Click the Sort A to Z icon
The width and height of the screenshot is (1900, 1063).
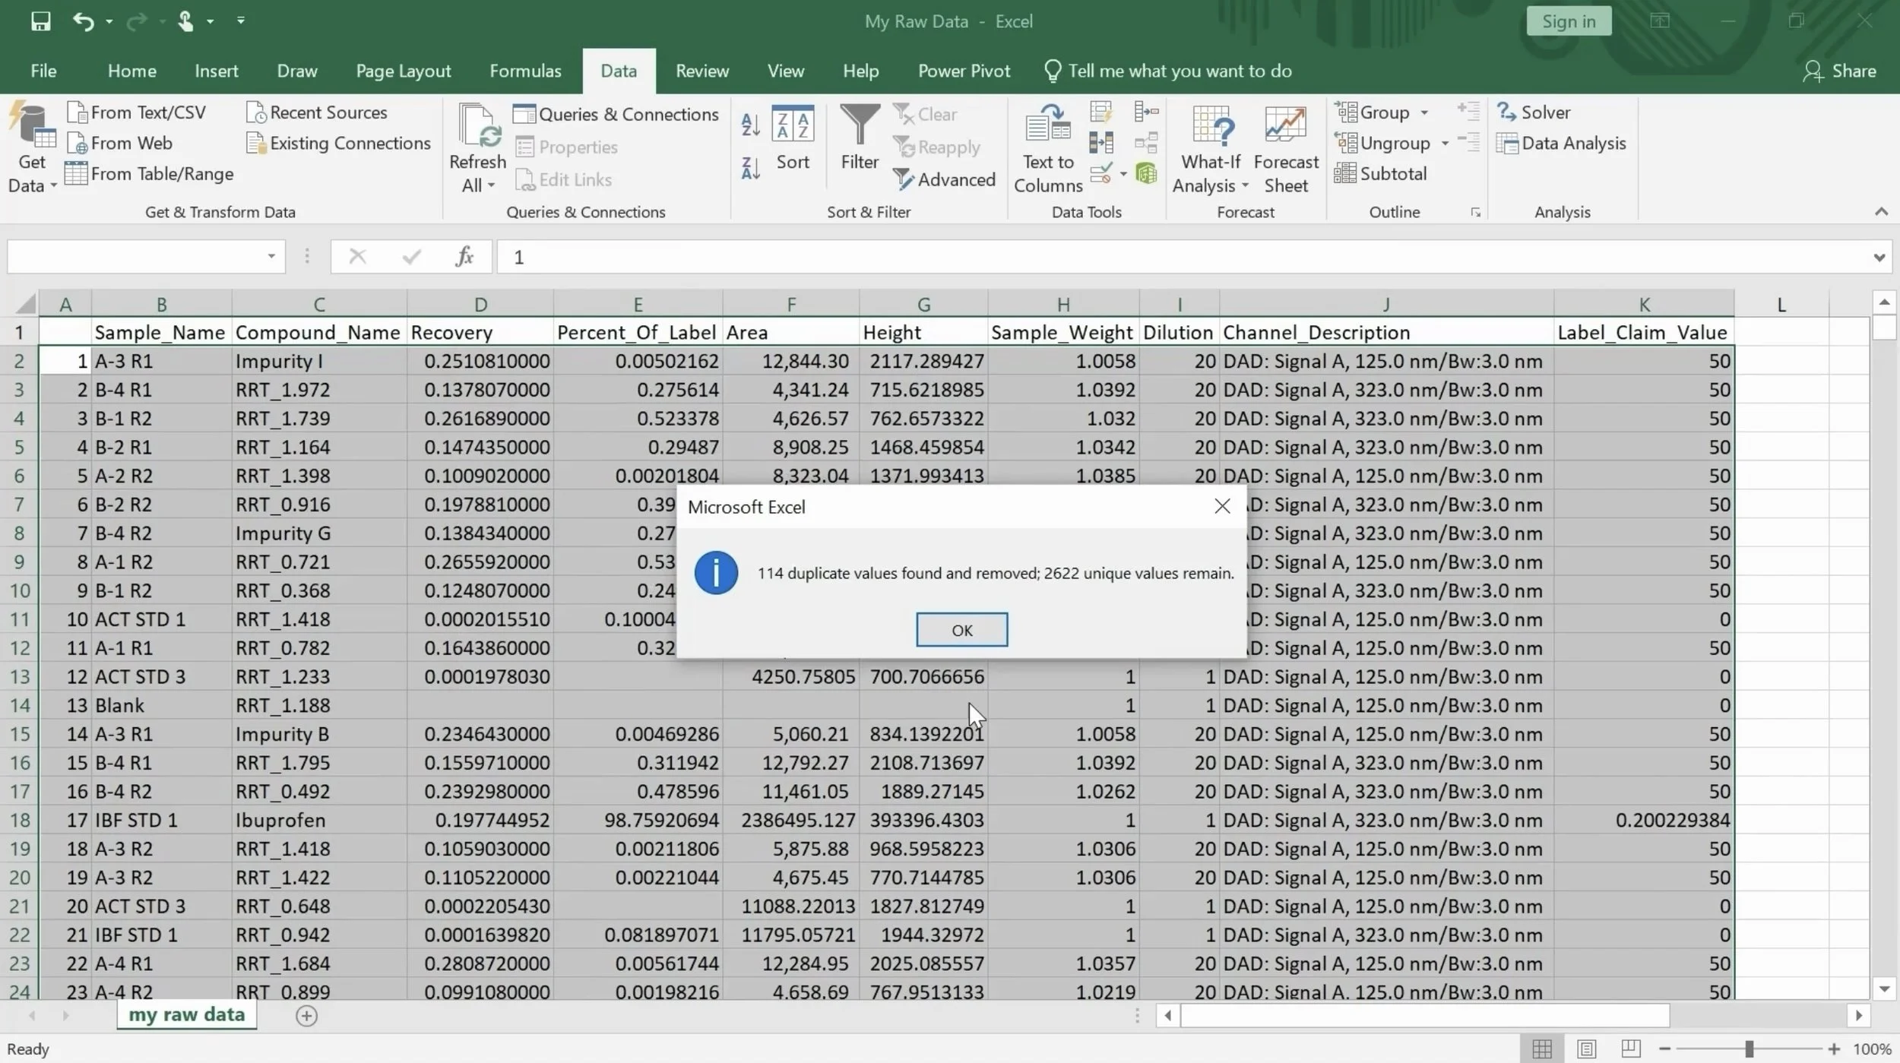[x=750, y=125]
